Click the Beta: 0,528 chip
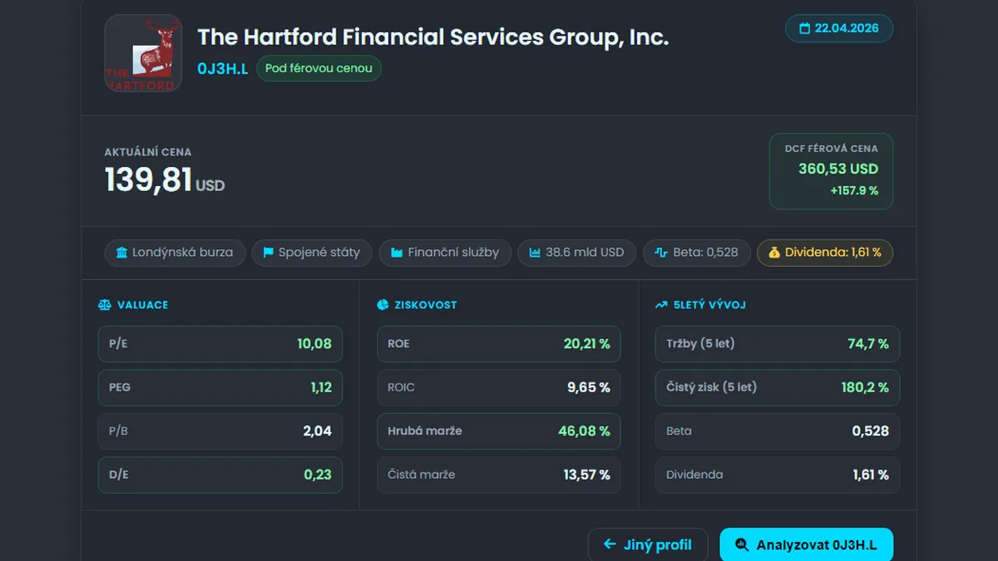Screen dimensions: 998x561 (x=696, y=253)
